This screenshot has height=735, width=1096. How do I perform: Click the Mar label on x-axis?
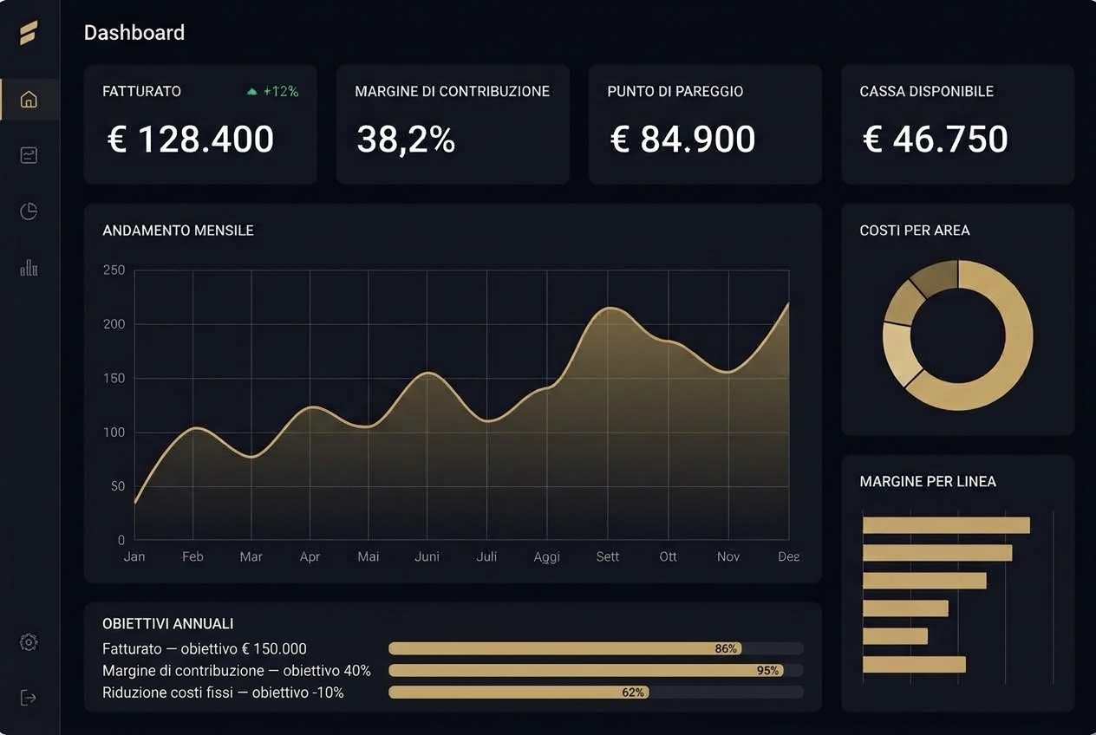251,556
